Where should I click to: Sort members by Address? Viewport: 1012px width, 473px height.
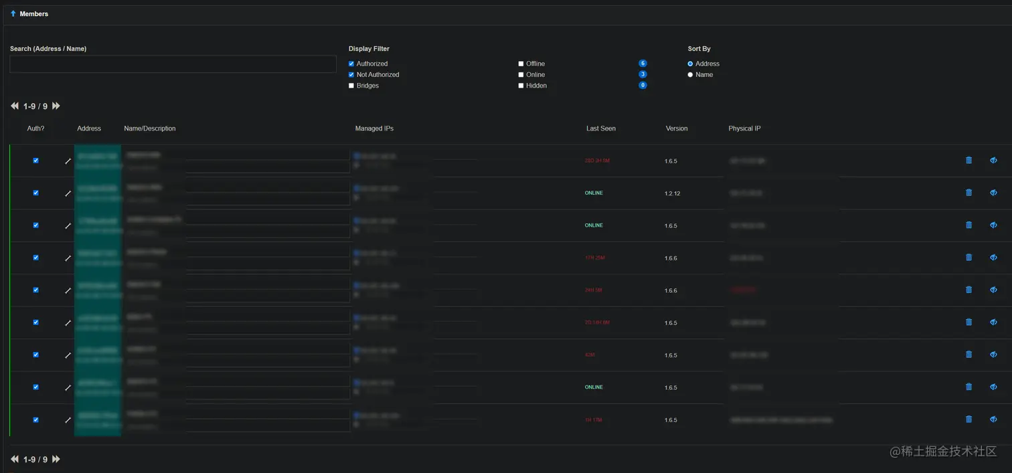click(690, 64)
